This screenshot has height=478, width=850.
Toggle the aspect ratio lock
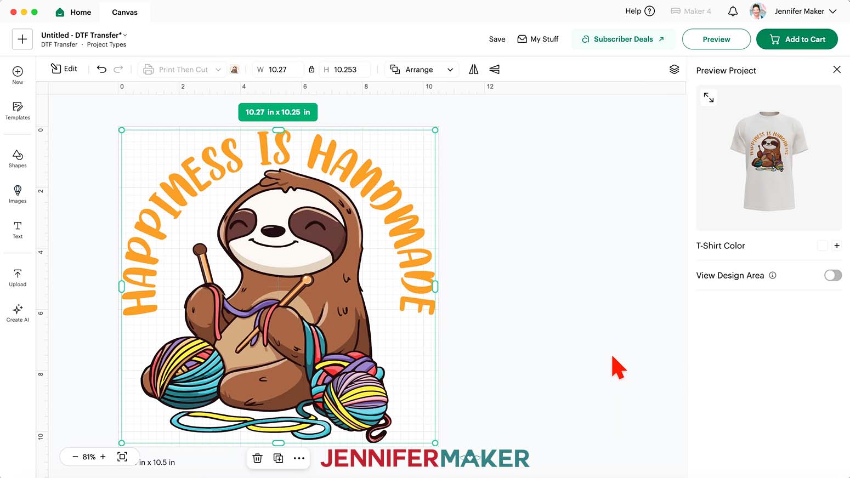[x=311, y=70]
